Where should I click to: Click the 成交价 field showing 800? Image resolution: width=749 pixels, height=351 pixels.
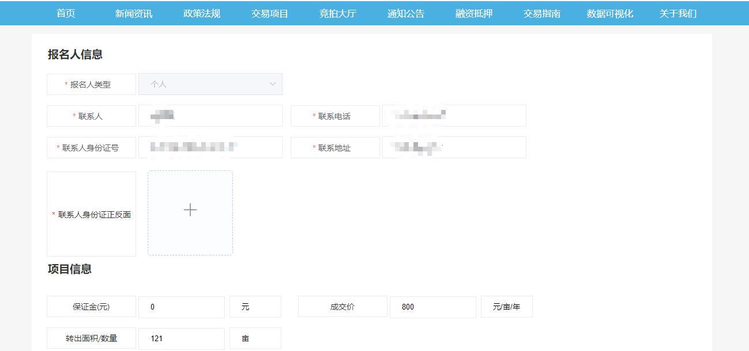point(433,307)
